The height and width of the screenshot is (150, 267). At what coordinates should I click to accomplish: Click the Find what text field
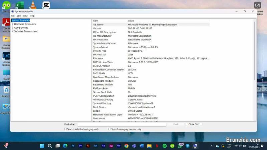coord(122,124)
